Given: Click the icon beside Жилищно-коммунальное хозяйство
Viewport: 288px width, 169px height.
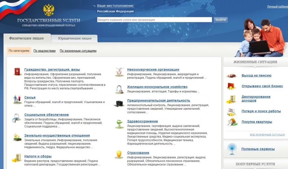Looking at the screenshot, I should (x=119, y=89).
